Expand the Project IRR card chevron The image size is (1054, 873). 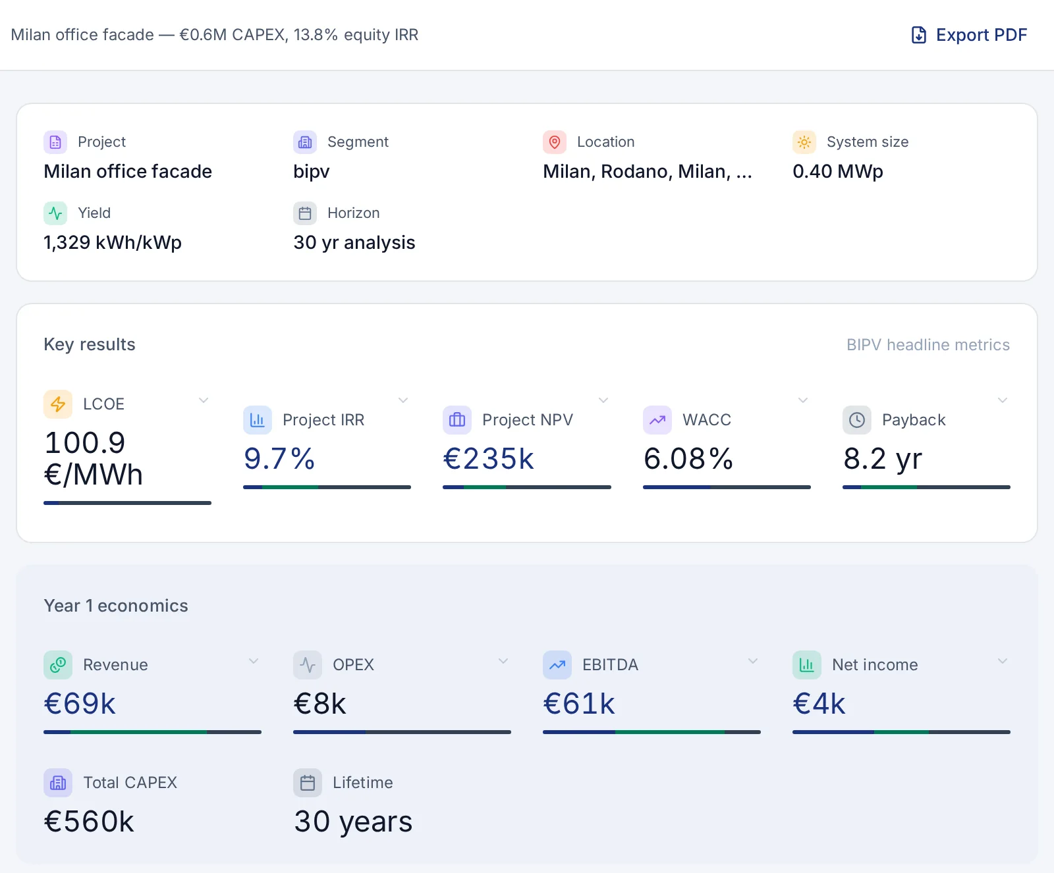point(403,400)
